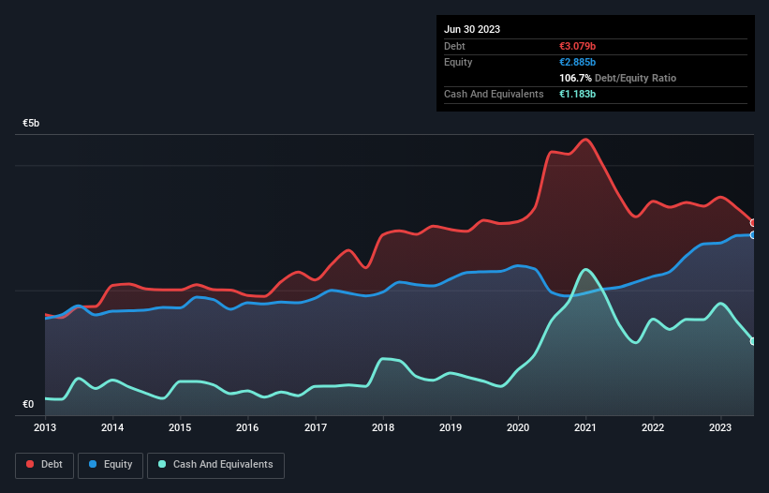
Task: Click the Debt row label in tooltip
Action: [x=454, y=46]
